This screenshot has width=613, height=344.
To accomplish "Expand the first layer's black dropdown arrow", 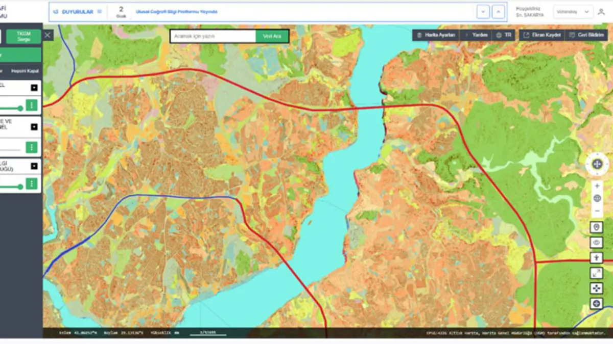I will coord(34,88).
